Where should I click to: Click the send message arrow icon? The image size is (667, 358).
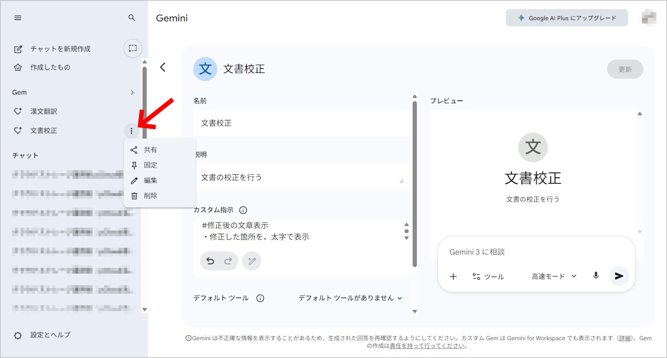[x=619, y=276]
